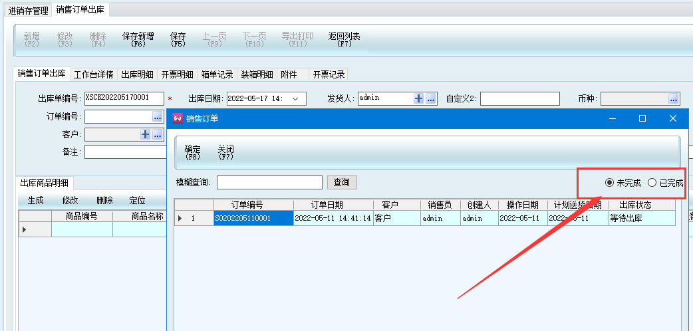Click 关闭 (F7) in the sales order dialog

point(226,153)
